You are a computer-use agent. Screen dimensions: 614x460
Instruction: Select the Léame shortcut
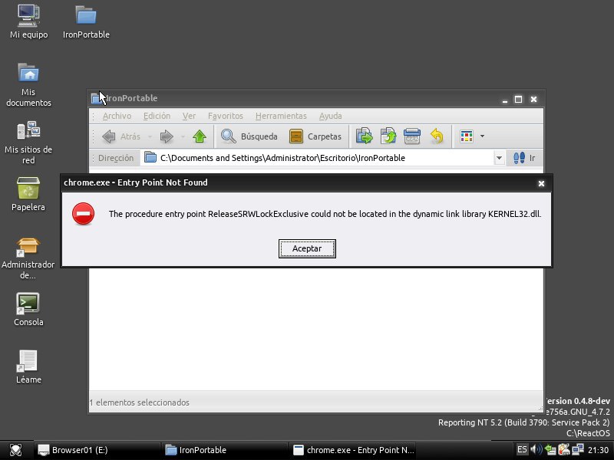pos(28,367)
